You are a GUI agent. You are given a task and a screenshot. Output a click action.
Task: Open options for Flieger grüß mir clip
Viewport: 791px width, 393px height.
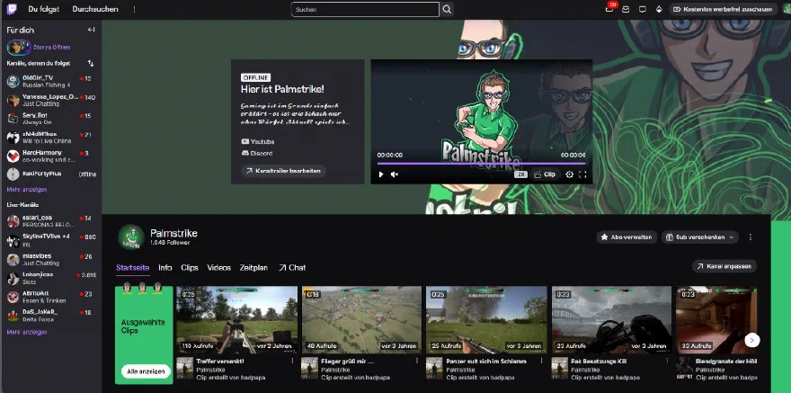click(417, 362)
